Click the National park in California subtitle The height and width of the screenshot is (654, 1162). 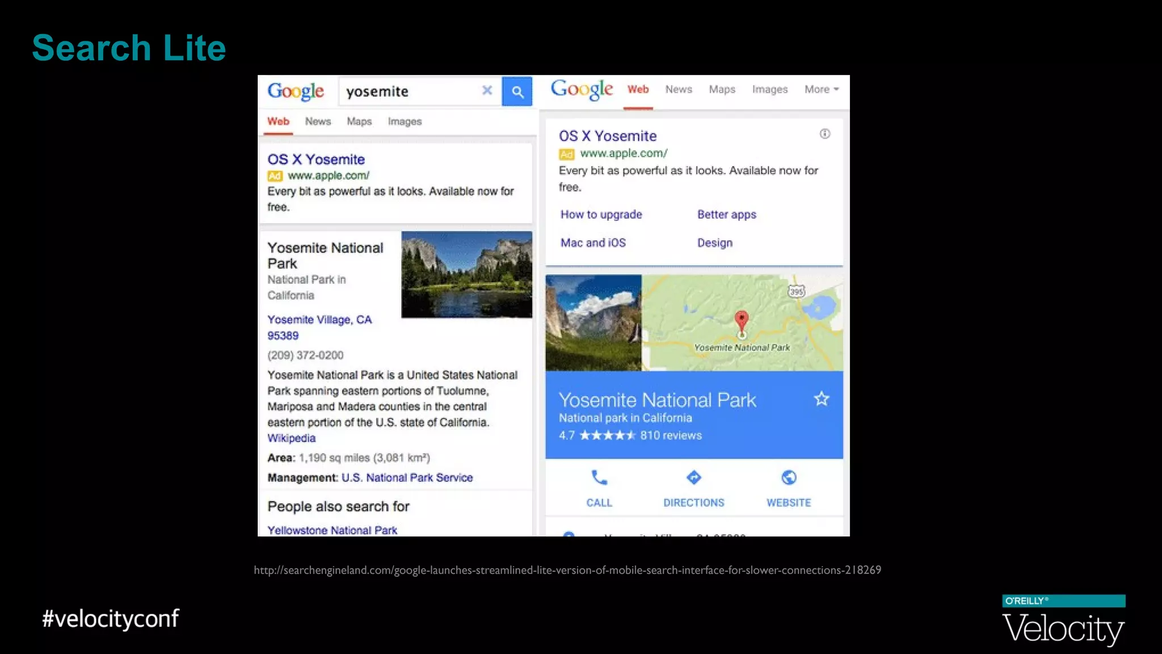pos(625,418)
